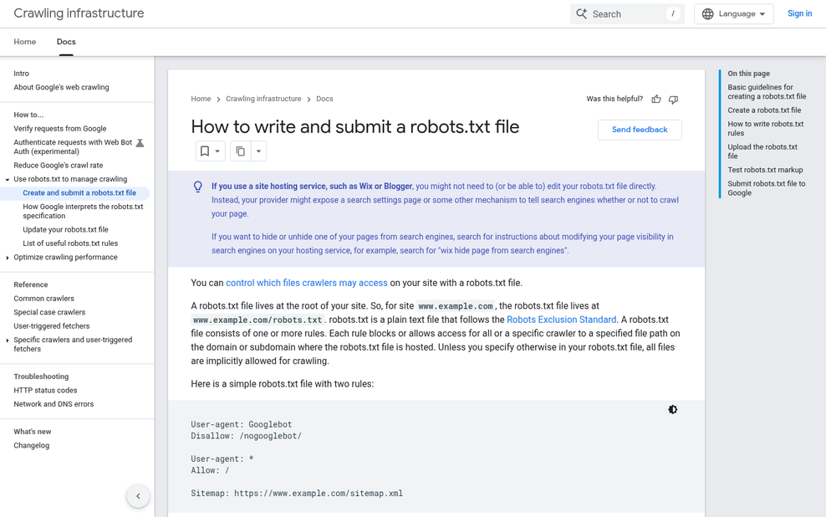
Task: Jump to Upload the robots.txt file section
Action: click(762, 151)
